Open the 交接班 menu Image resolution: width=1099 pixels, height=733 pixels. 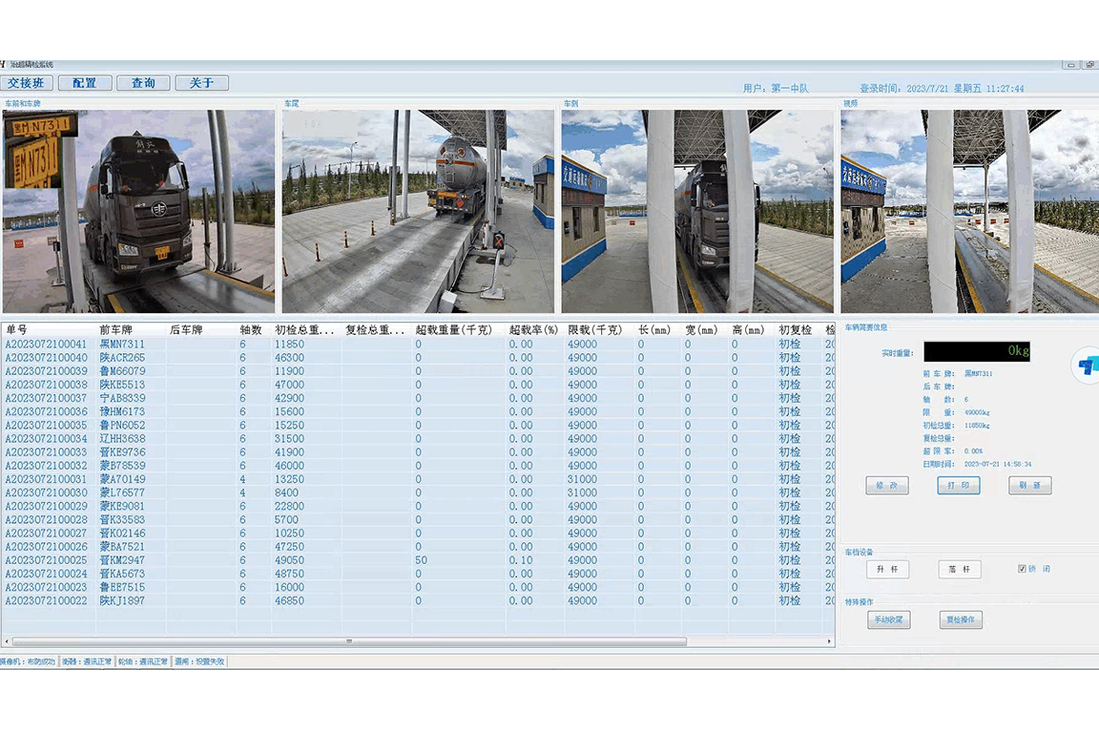click(x=27, y=83)
